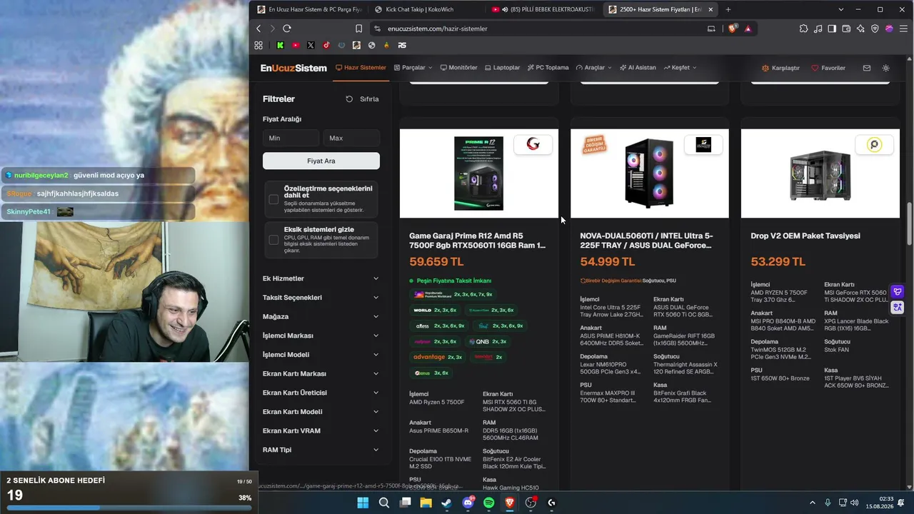Viewport: 914px width, 514px height.
Task: Expand the Ekran Kartı Modeli filter
Action: click(321, 412)
